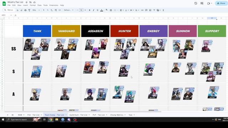Open the zoom level dropdown
The image size is (228, 128).
pos(36,10)
